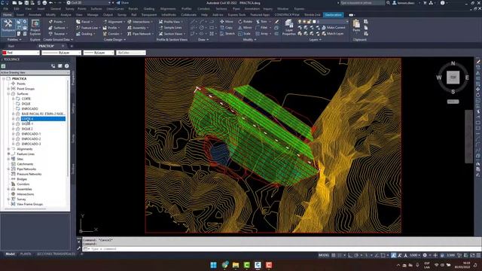Image resolution: width=482 pixels, height=271 pixels.
Task: Open File Explorer from the taskbar
Action: tap(236, 265)
